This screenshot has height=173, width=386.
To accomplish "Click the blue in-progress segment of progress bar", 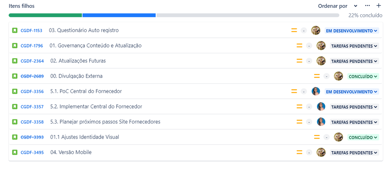I will coord(119,15).
